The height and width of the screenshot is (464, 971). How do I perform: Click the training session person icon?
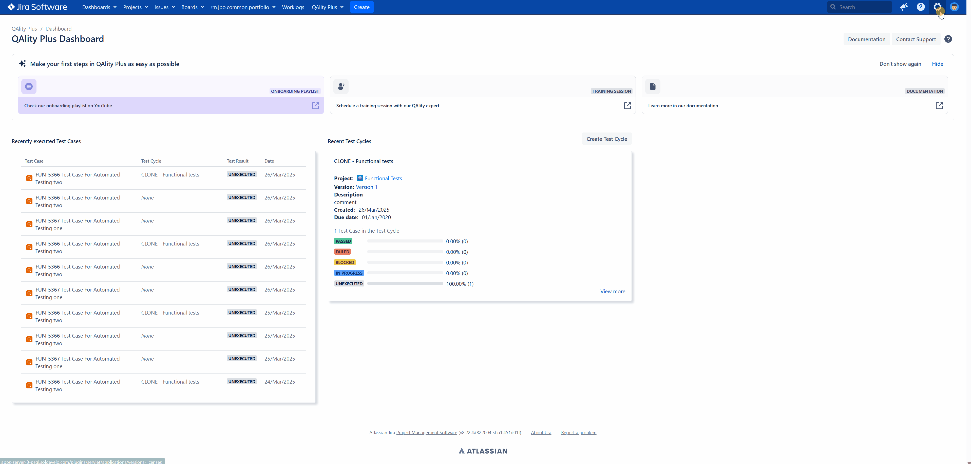tap(341, 86)
